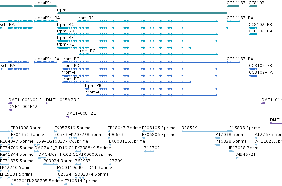Screen dimensions: 282x186
Task: Click EST label EP01308.3prime
Action: (x=27, y=128)
